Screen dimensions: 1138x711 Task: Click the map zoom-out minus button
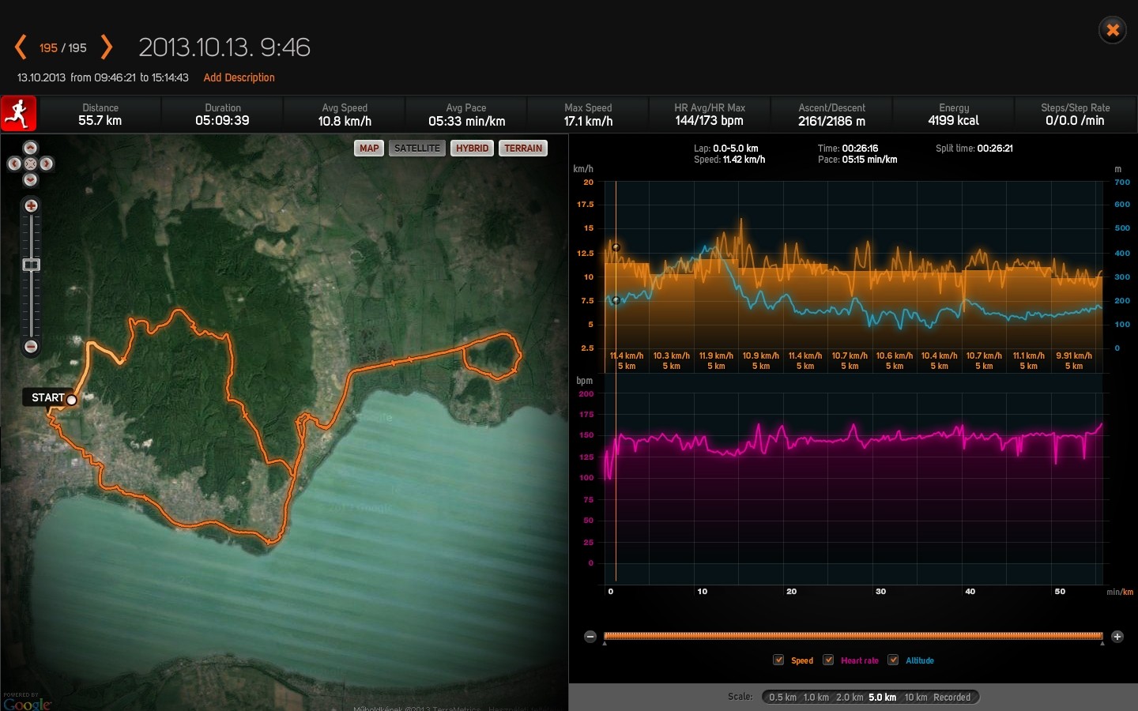click(31, 346)
